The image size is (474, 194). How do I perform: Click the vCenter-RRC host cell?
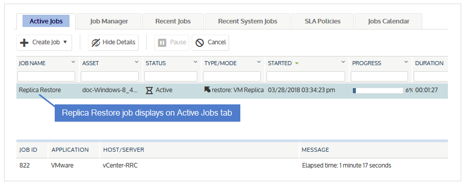pos(120,165)
